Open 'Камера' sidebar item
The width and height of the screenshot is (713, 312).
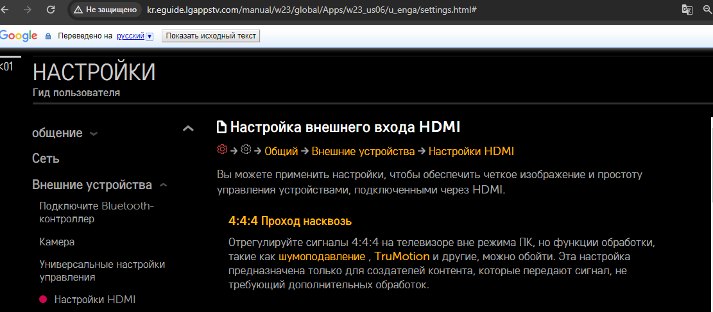(57, 242)
